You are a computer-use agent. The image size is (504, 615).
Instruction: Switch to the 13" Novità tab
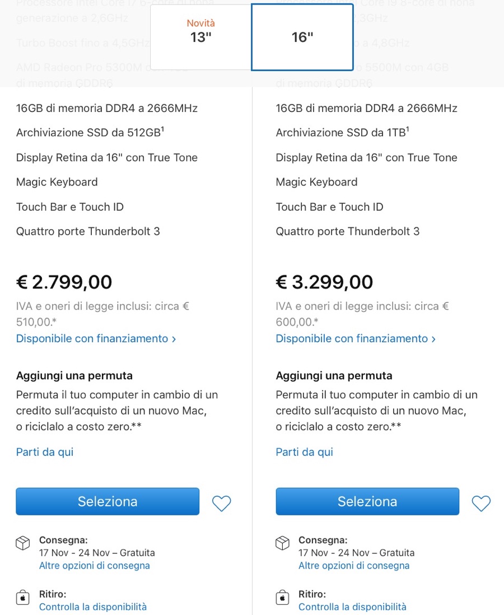pos(200,37)
